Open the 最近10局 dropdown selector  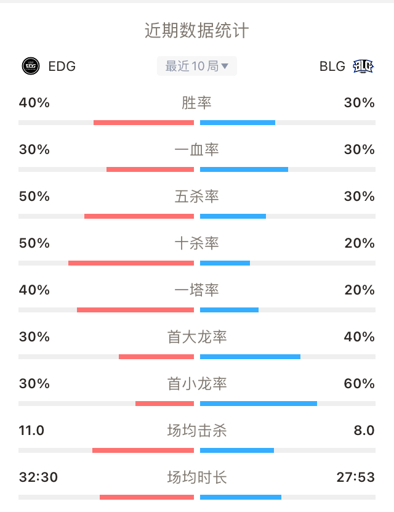coord(196,66)
